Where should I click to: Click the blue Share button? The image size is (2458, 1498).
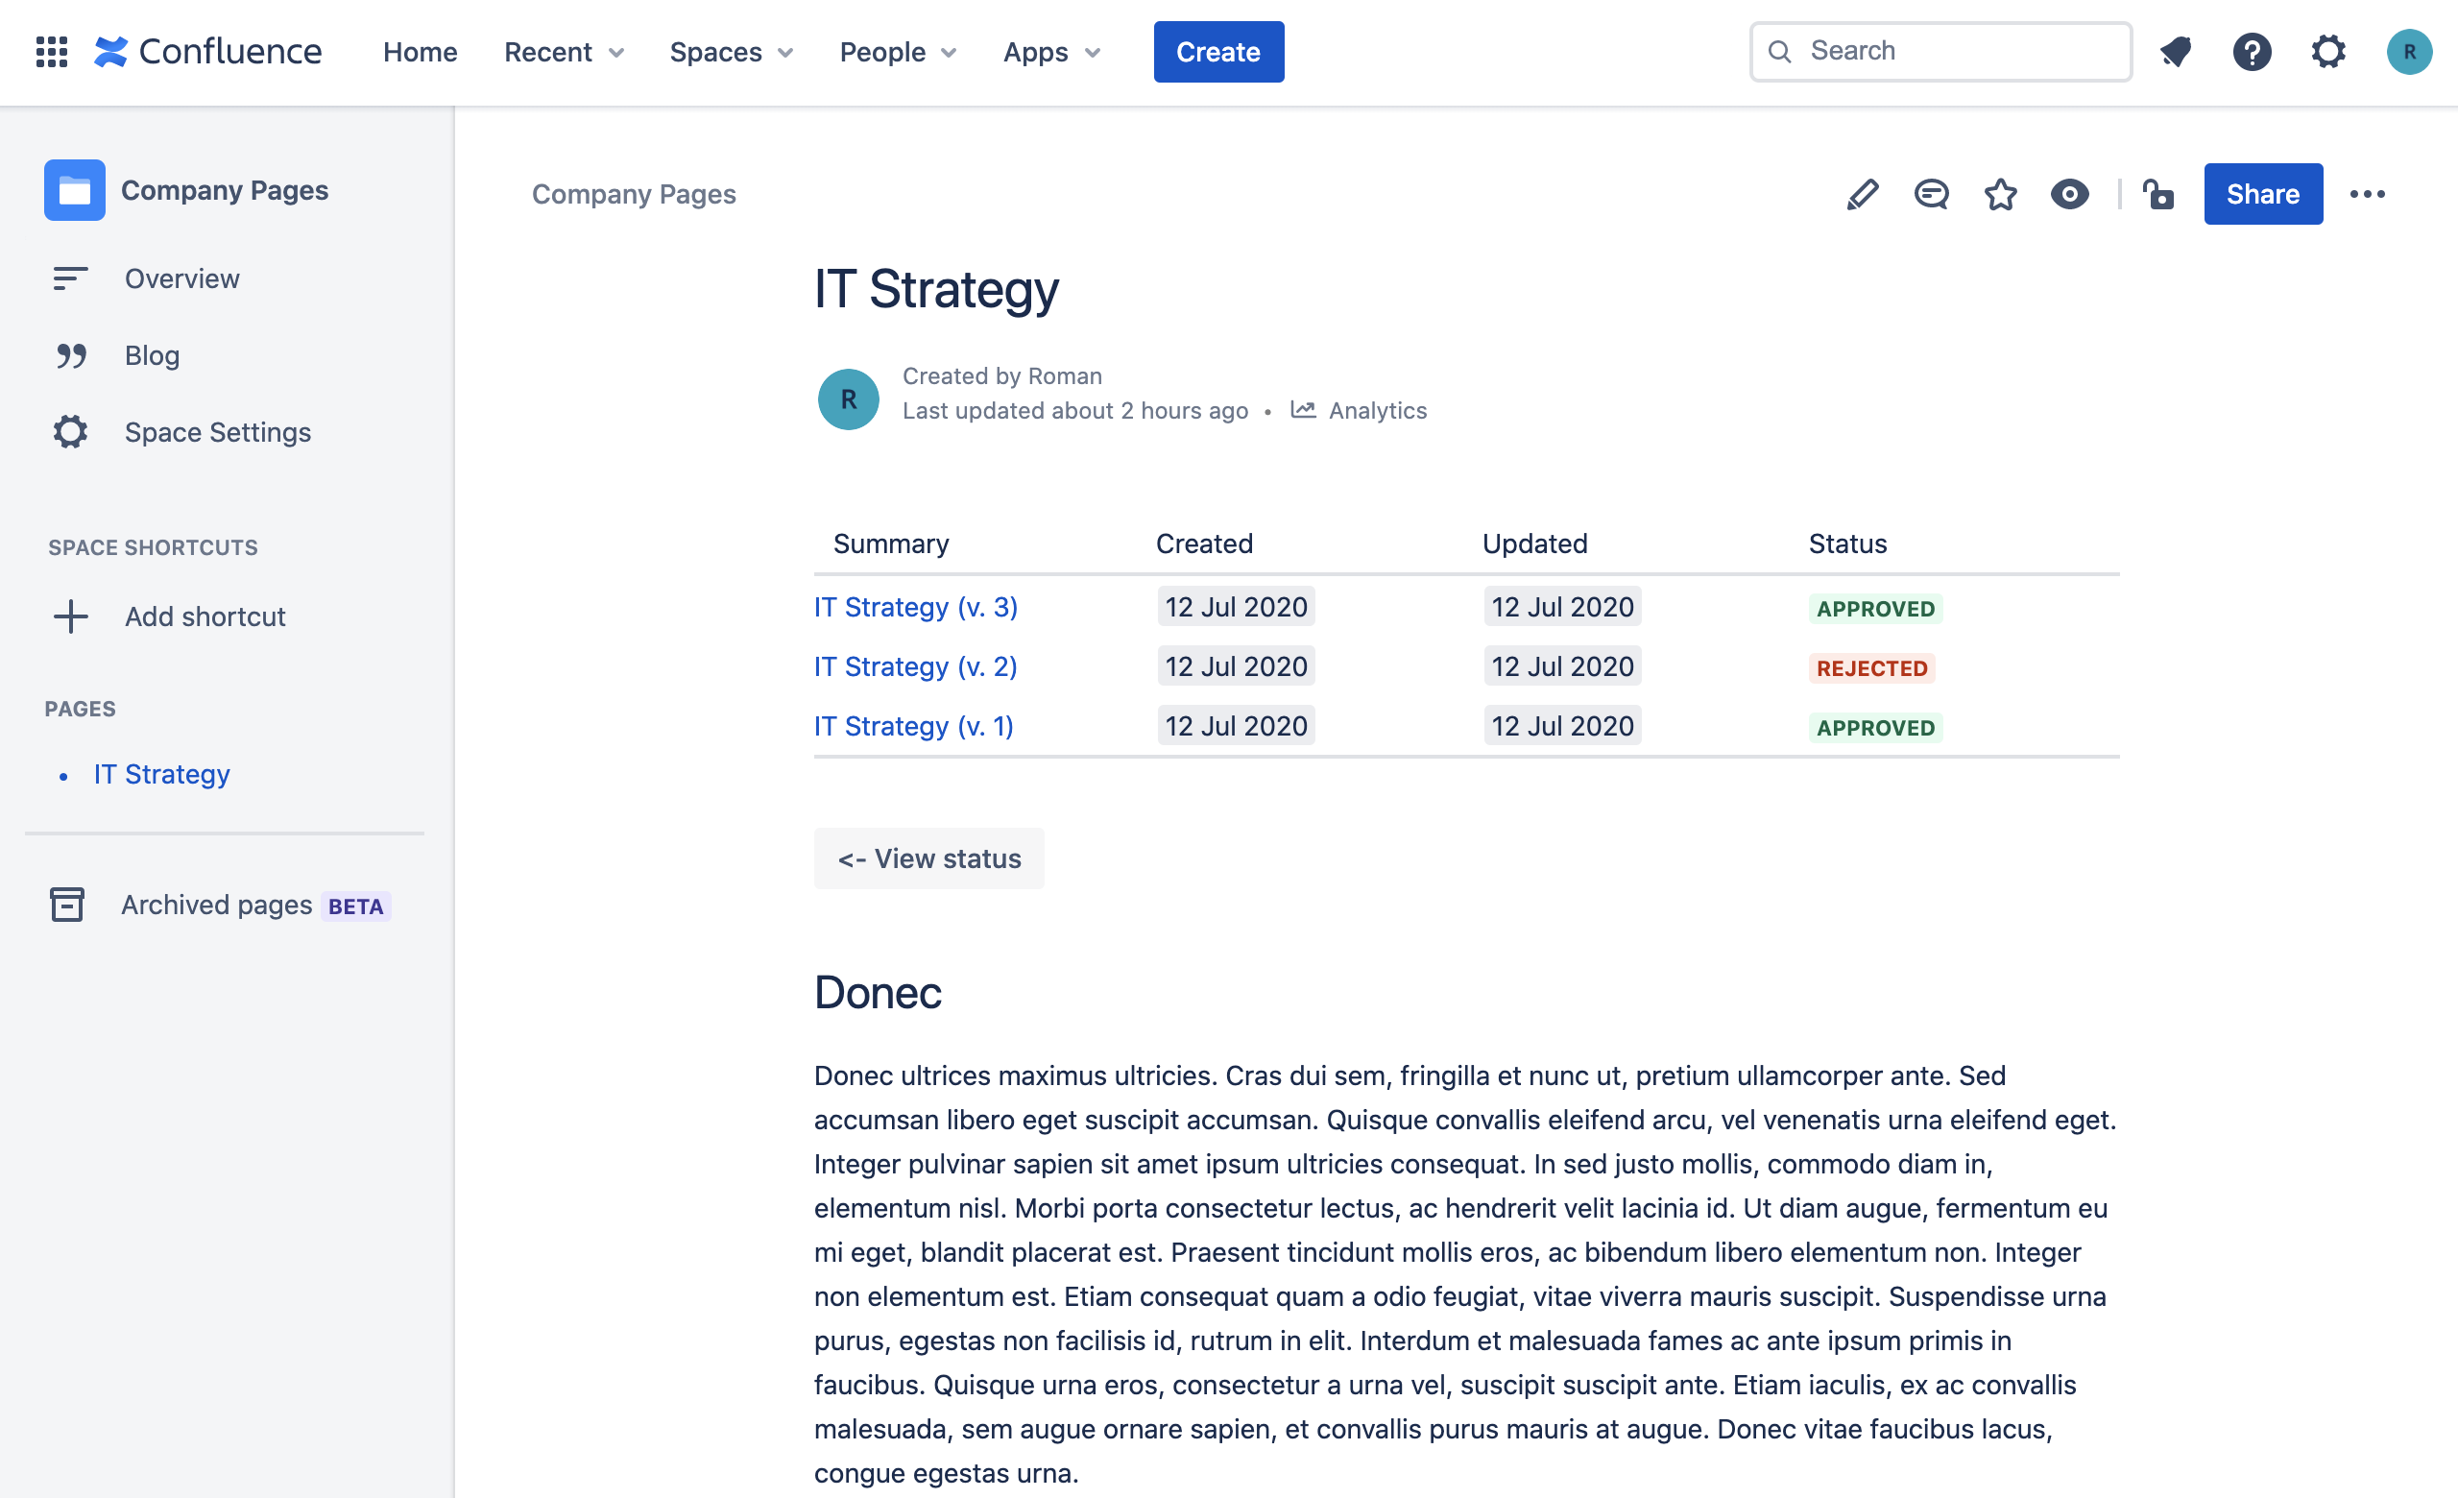(x=2262, y=195)
